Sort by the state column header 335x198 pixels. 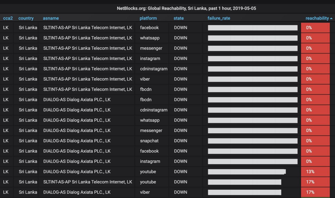[x=179, y=18]
